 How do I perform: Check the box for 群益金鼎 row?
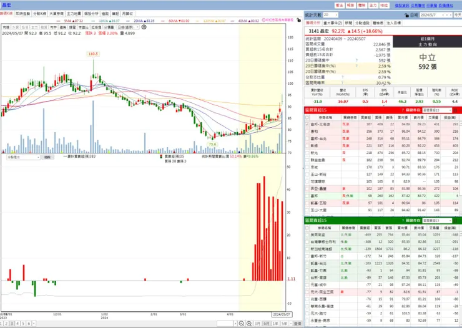coord(307,160)
